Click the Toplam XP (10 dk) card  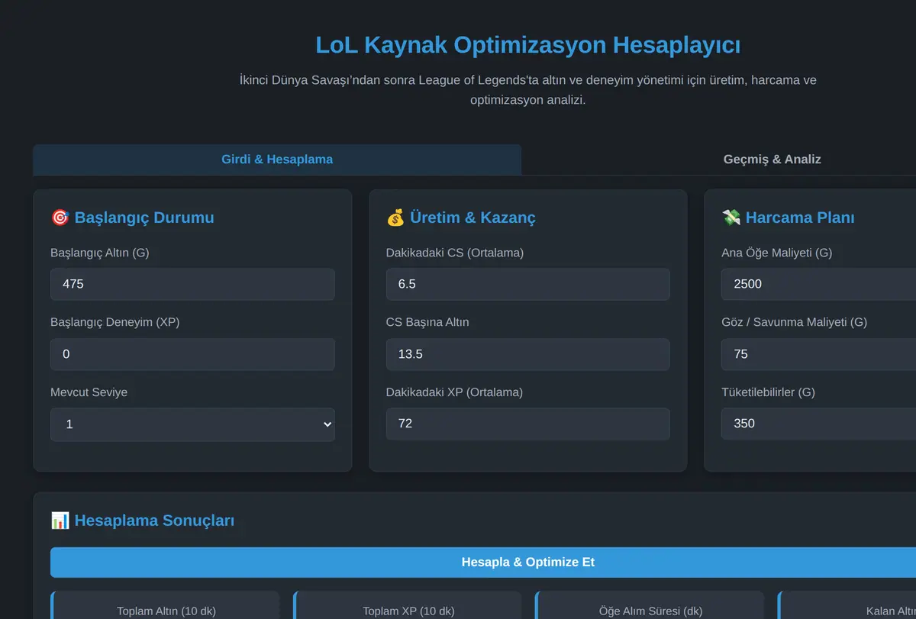408,605
